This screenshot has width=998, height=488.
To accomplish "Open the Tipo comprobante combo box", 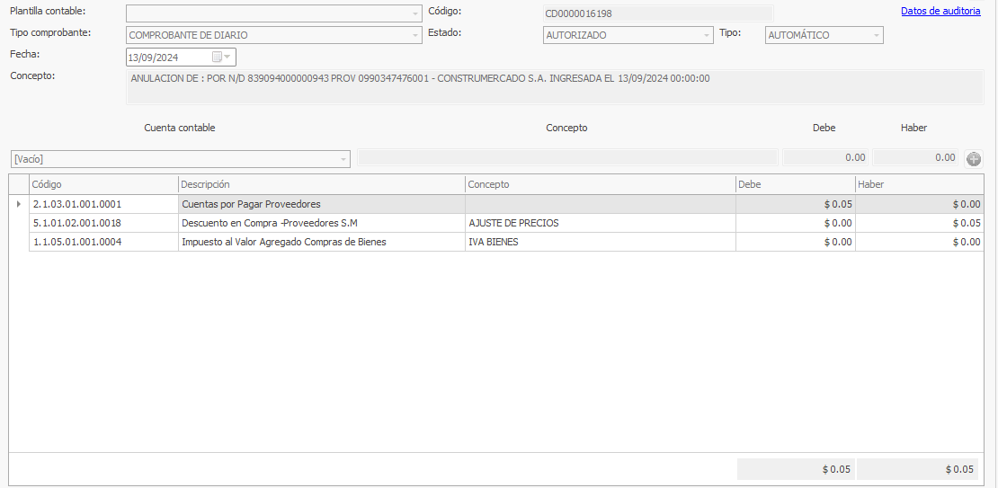I will (414, 35).
